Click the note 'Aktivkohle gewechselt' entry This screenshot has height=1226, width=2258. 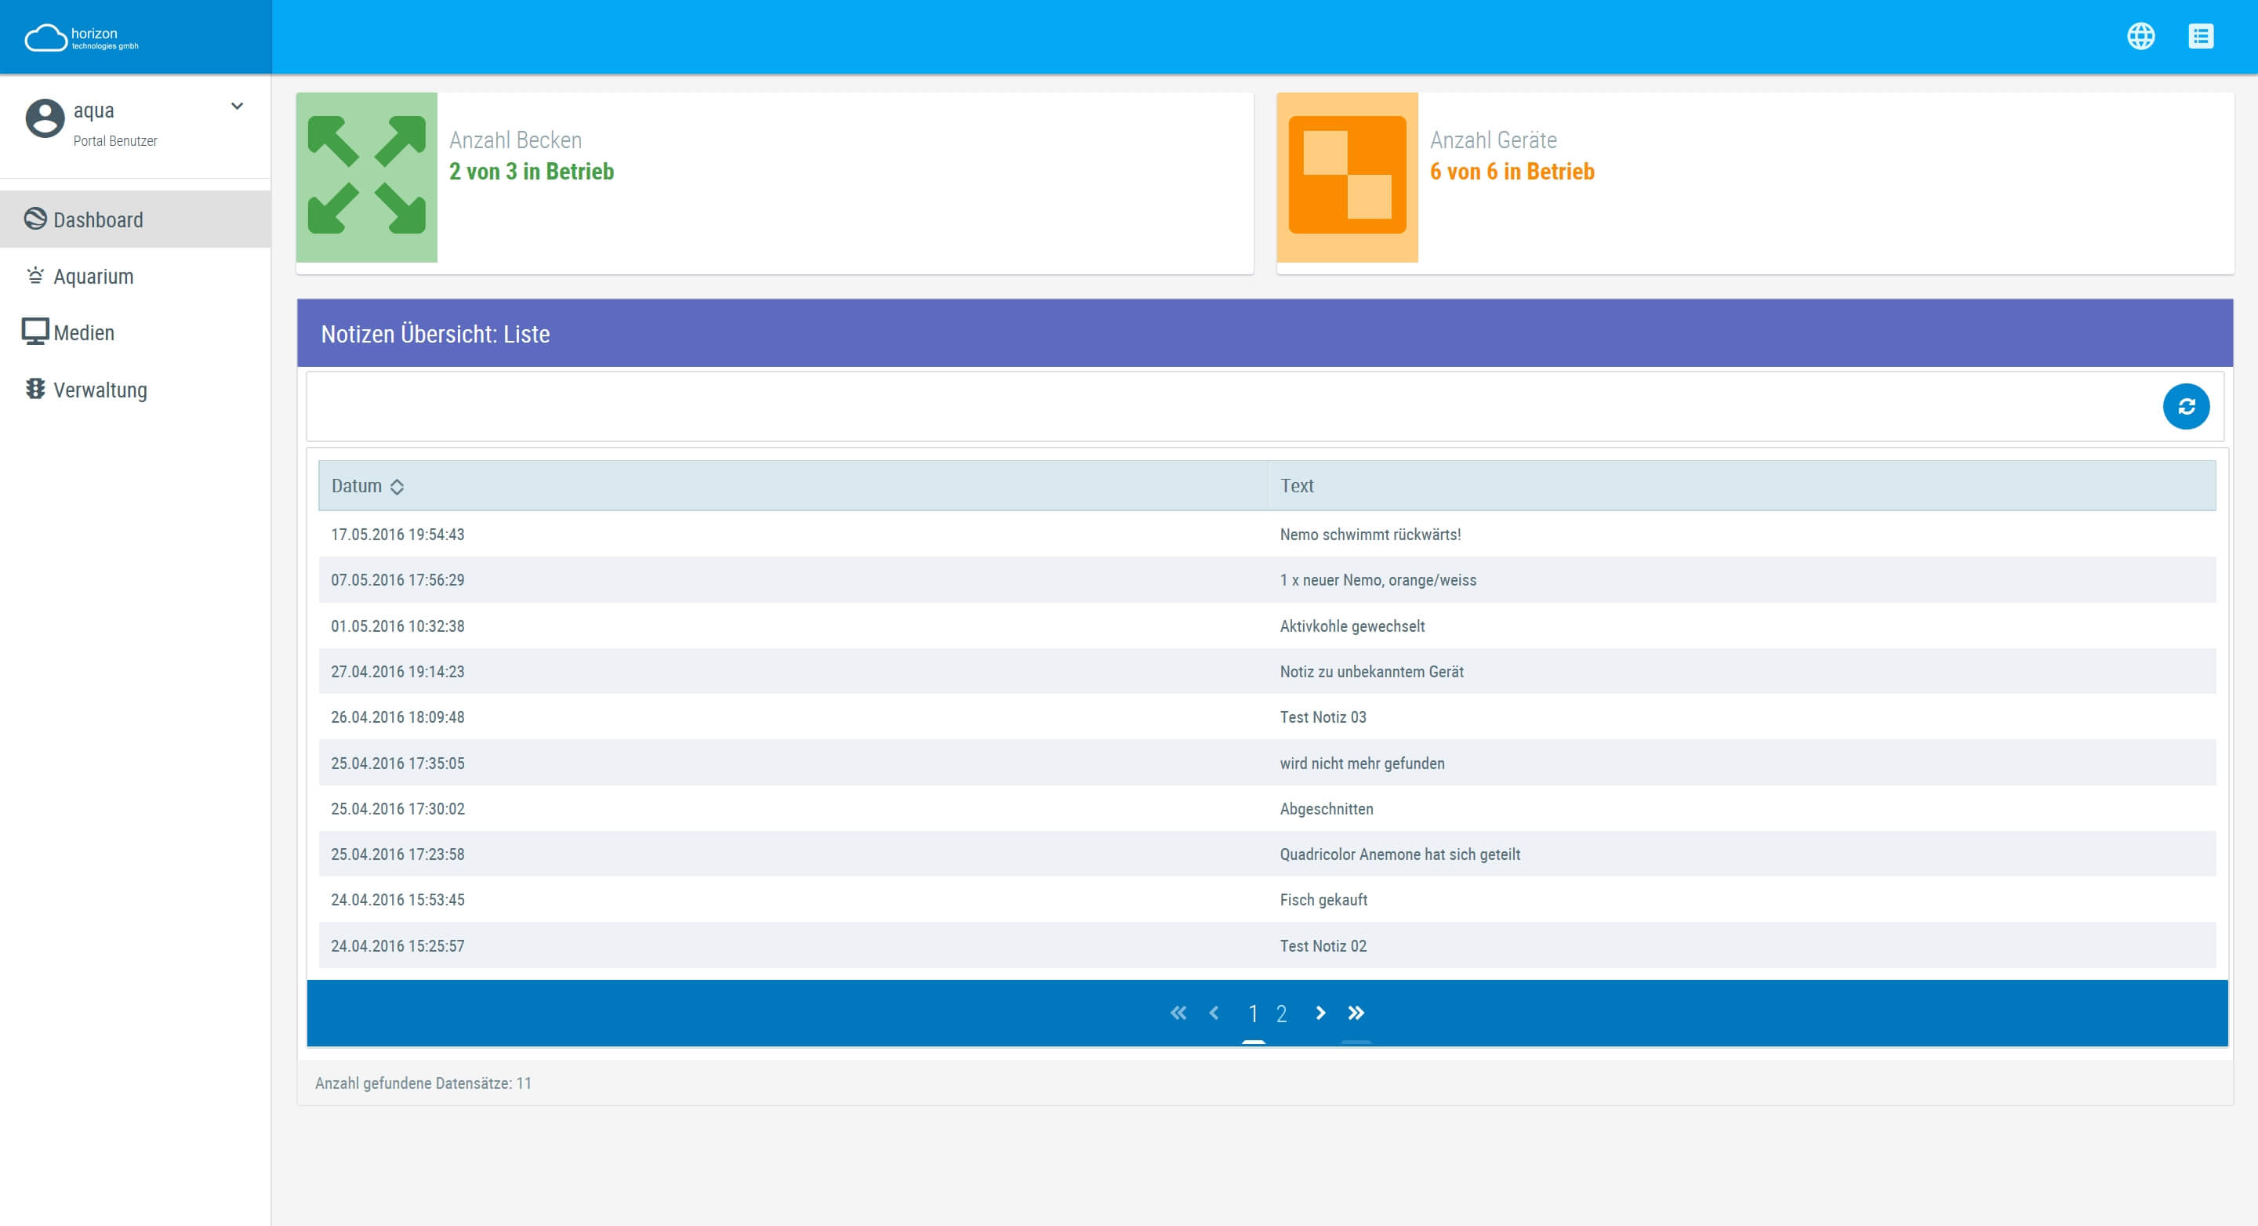coord(1352,626)
